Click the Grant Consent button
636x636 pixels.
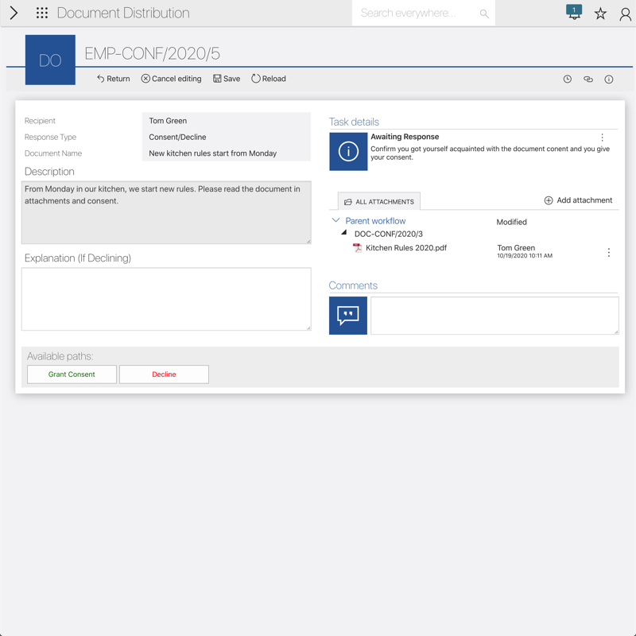72,374
